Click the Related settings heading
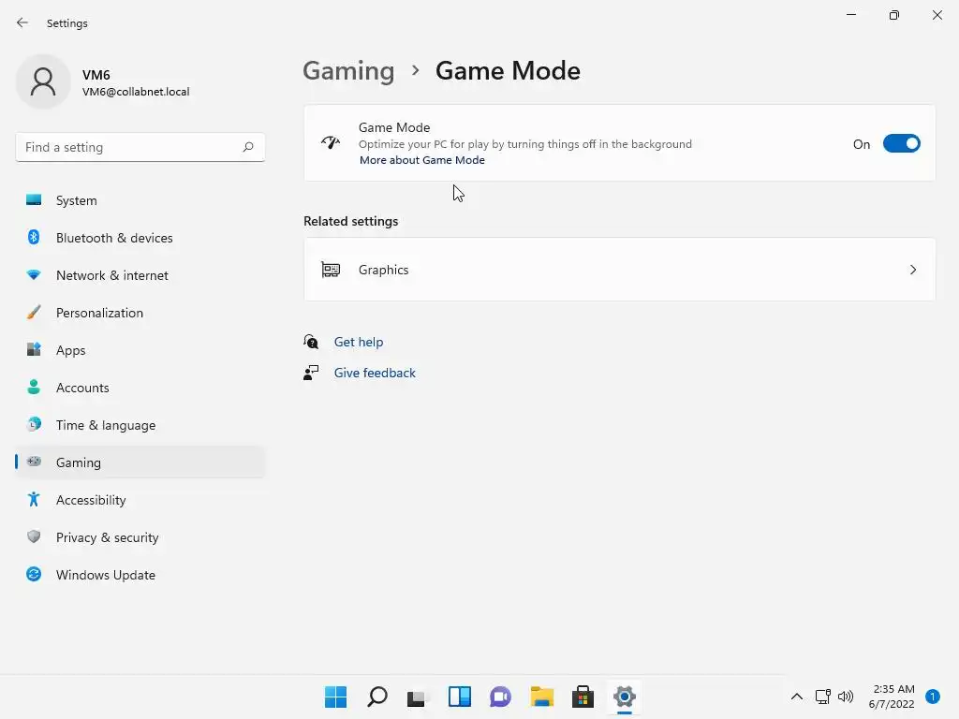 [x=350, y=221]
